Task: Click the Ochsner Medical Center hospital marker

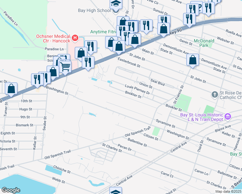Action: tap(75, 38)
